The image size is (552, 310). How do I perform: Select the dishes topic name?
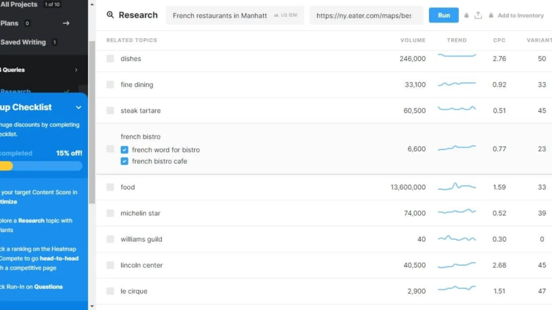pos(130,59)
